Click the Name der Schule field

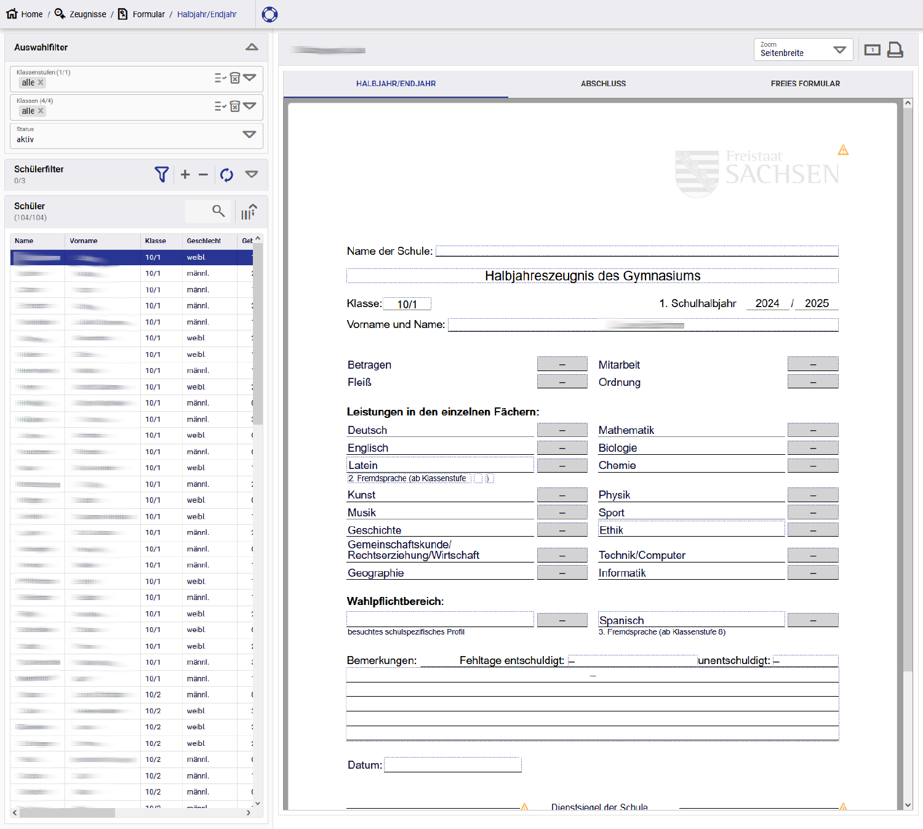pos(637,251)
